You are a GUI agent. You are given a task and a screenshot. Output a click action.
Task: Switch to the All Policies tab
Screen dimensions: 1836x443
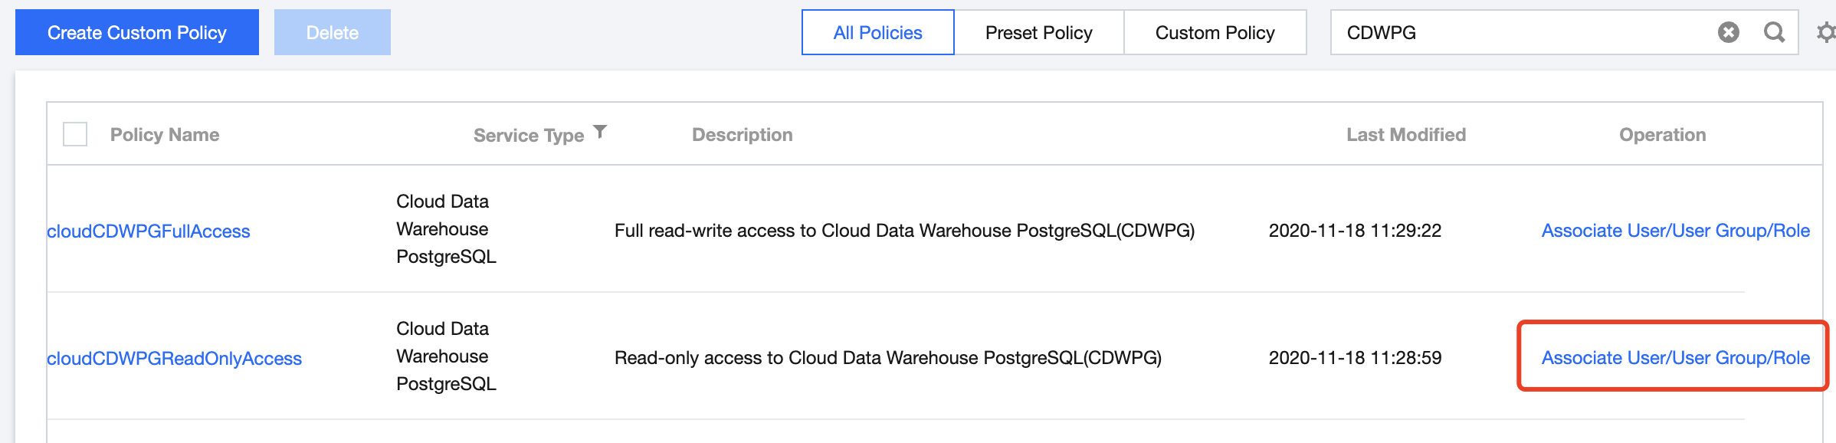pos(877,32)
